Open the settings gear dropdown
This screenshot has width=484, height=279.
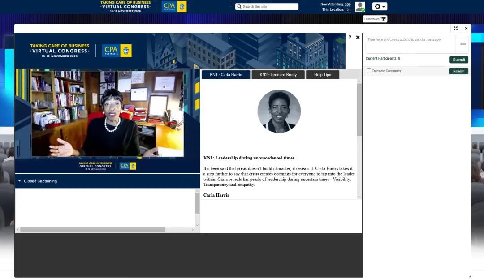click(380, 7)
